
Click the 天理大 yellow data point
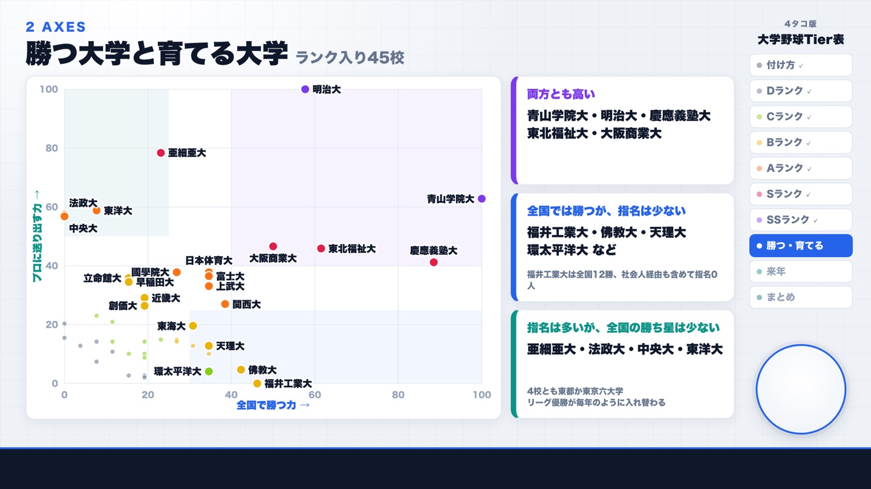tap(209, 346)
